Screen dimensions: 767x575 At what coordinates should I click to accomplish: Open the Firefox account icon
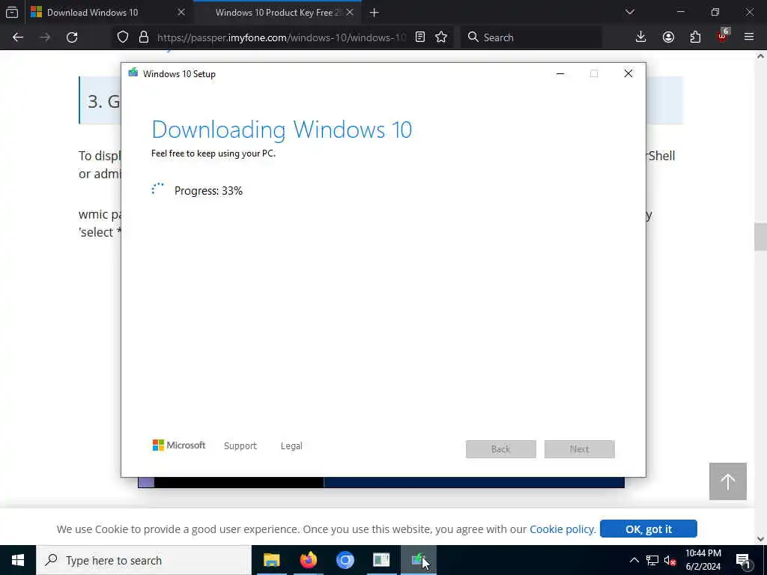click(x=668, y=37)
